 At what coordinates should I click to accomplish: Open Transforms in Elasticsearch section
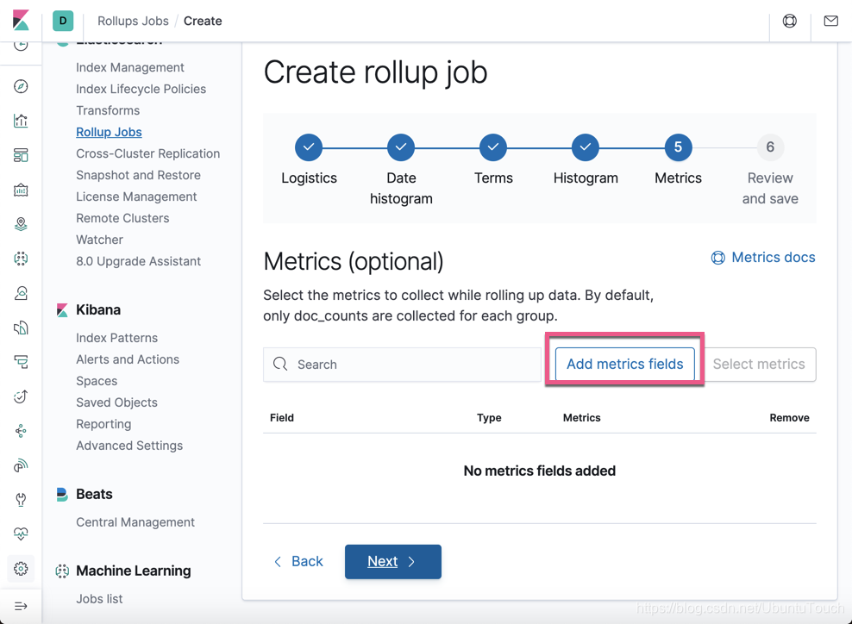coord(108,110)
